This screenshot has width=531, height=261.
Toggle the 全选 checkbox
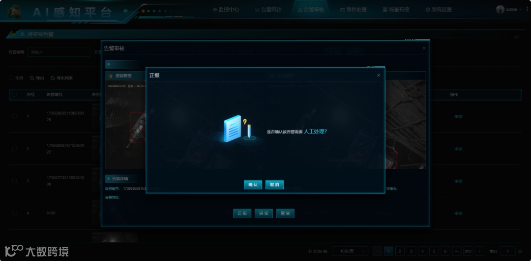click(x=11, y=78)
